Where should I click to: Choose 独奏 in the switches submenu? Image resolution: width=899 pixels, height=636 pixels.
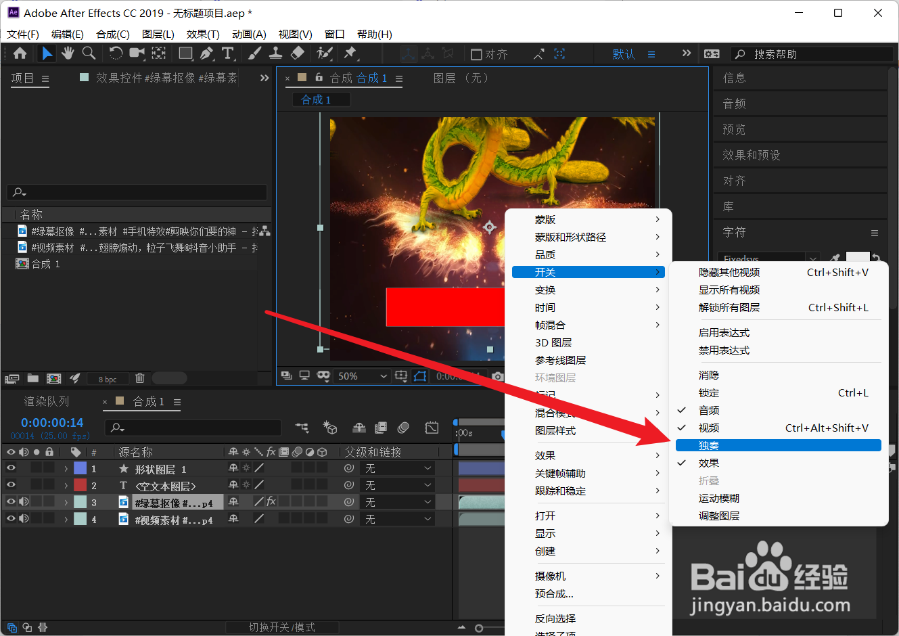(779, 445)
